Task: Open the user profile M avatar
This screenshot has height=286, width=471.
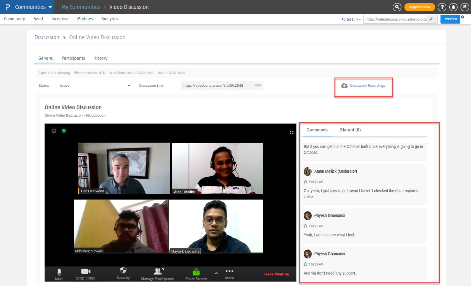Action: click(465, 7)
